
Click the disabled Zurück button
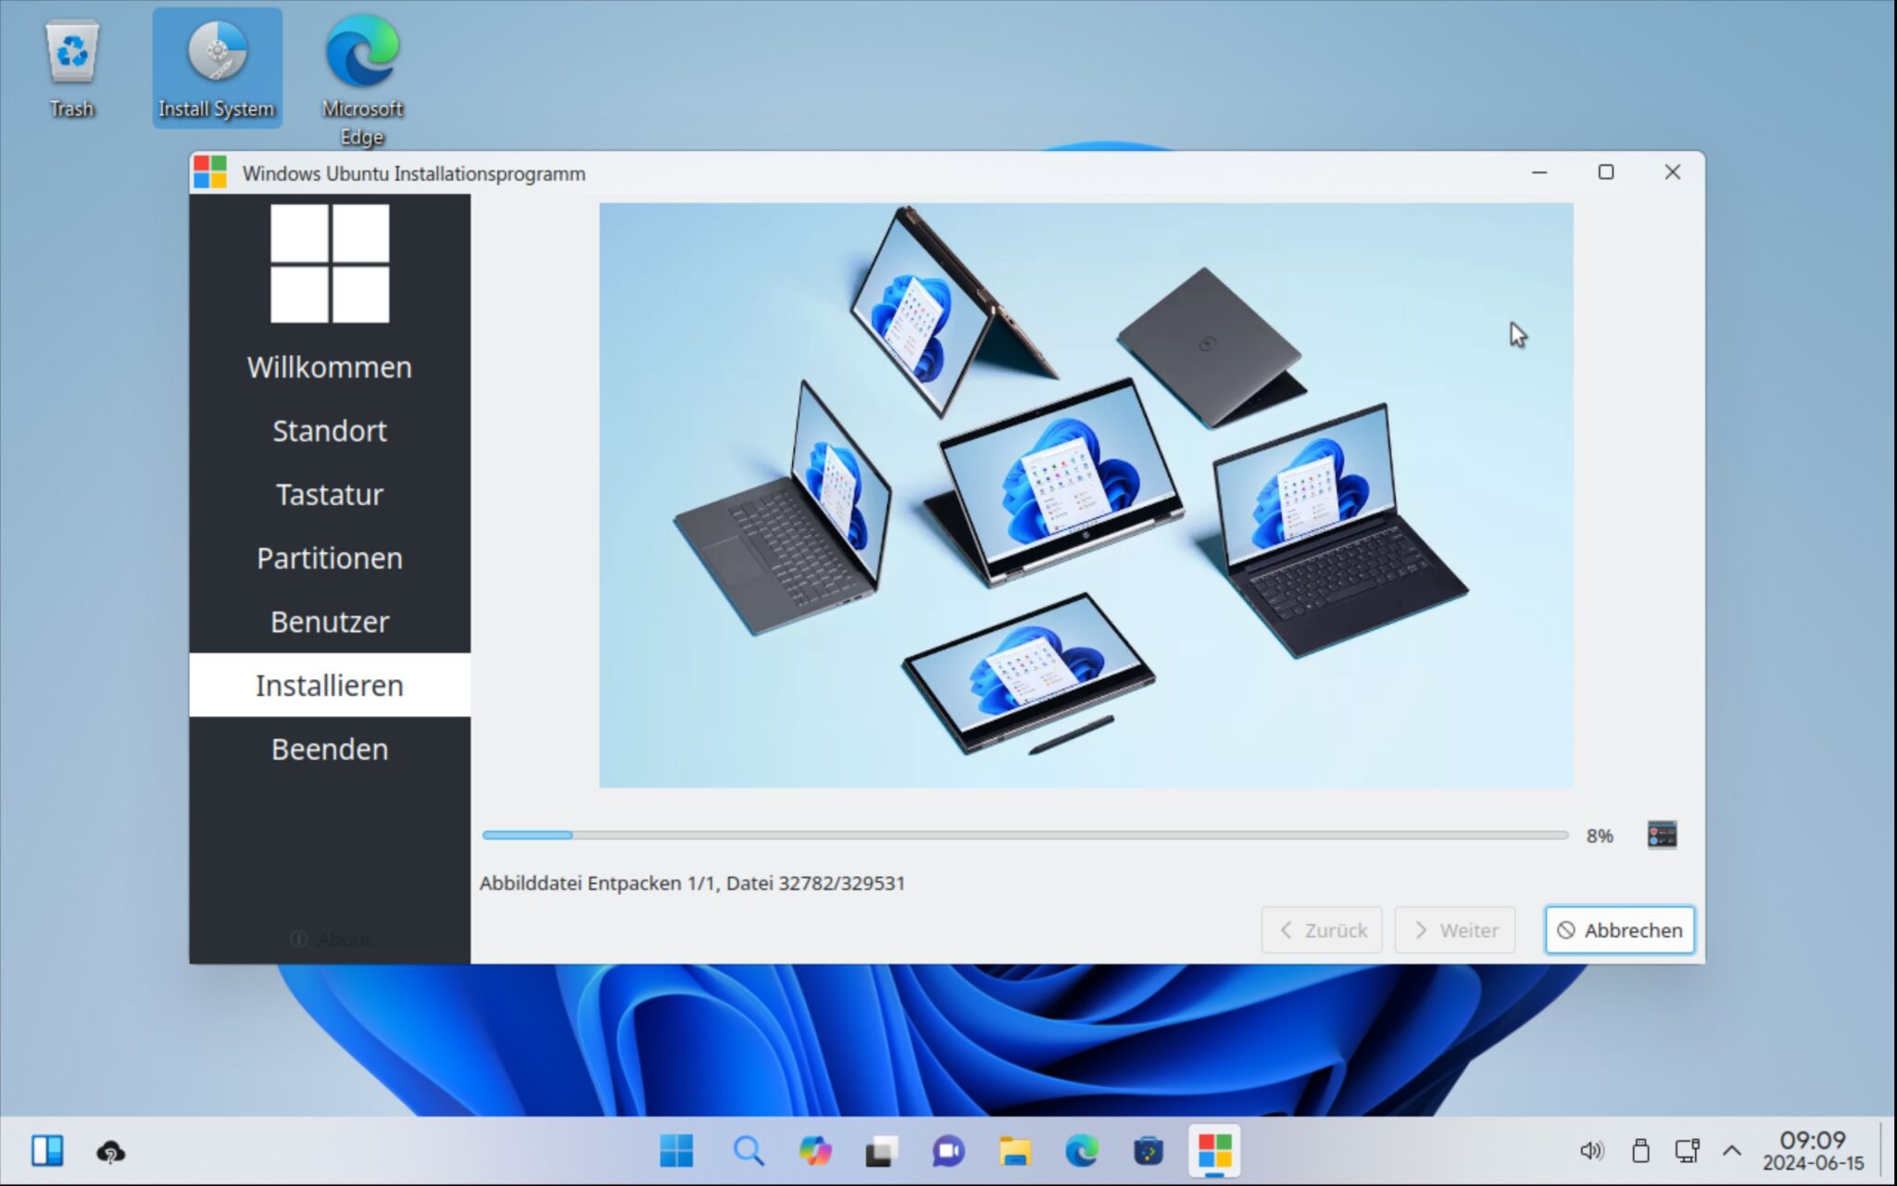point(1322,930)
